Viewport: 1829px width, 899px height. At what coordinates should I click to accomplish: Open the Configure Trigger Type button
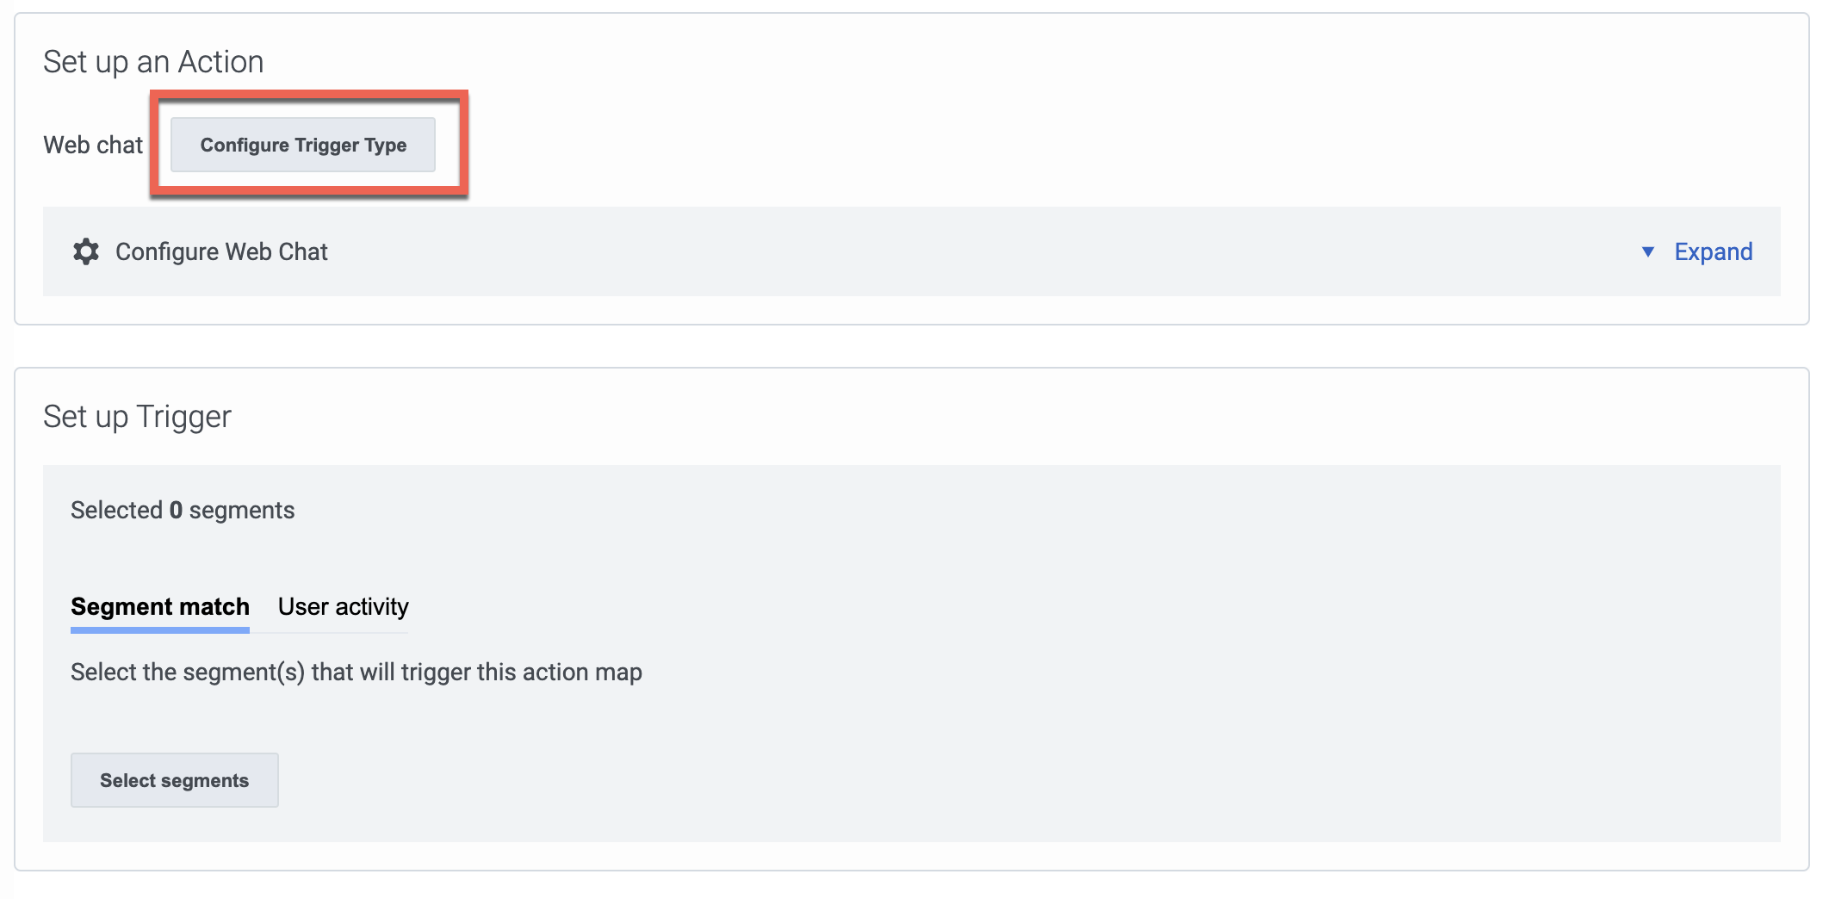(x=303, y=145)
